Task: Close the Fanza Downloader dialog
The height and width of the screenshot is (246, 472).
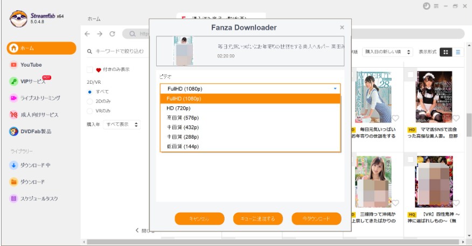Action: [342, 27]
